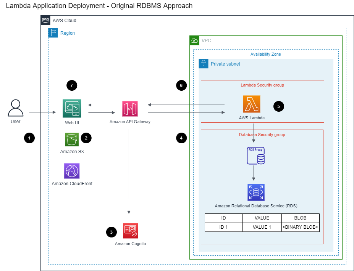
Task: Select the "VALUE" table header cell
Action: coord(262,218)
